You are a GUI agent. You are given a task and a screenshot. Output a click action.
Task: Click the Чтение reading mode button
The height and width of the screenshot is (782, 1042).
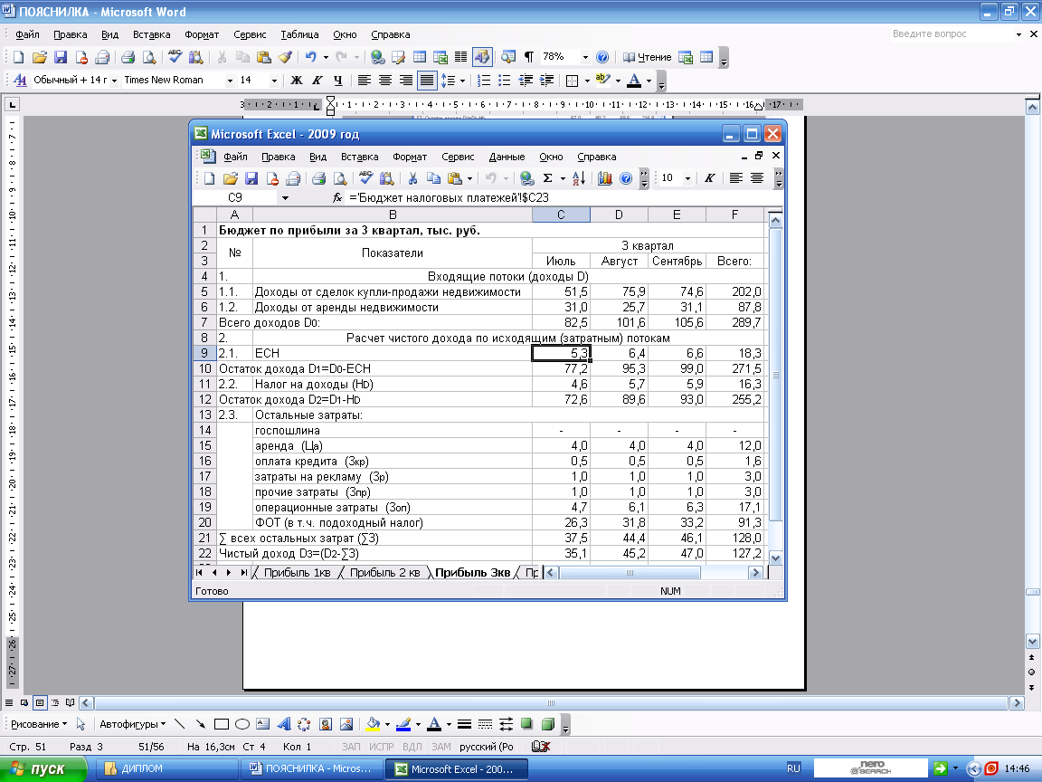tap(649, 57)
